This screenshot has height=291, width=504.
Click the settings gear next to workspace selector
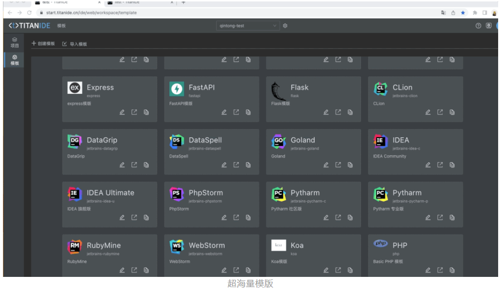pos(285,26)
